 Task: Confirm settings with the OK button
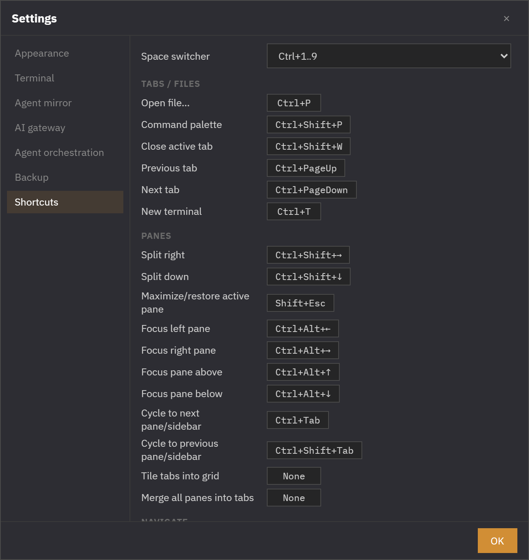tap(497, 541)
